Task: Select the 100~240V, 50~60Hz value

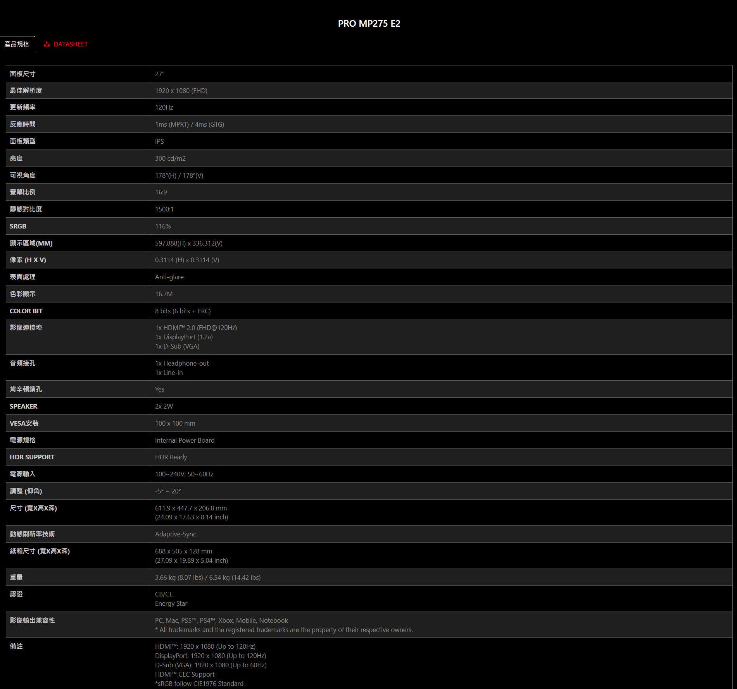Action: (184, 474)
